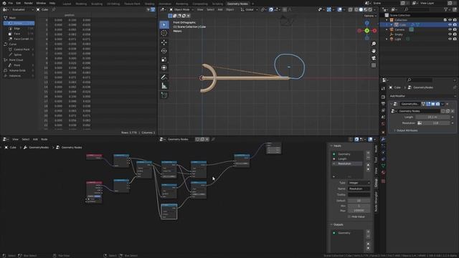The image size is (459, 258).
Task: Select the Spline domain in spreadsheet
Action: click(19, 54)
